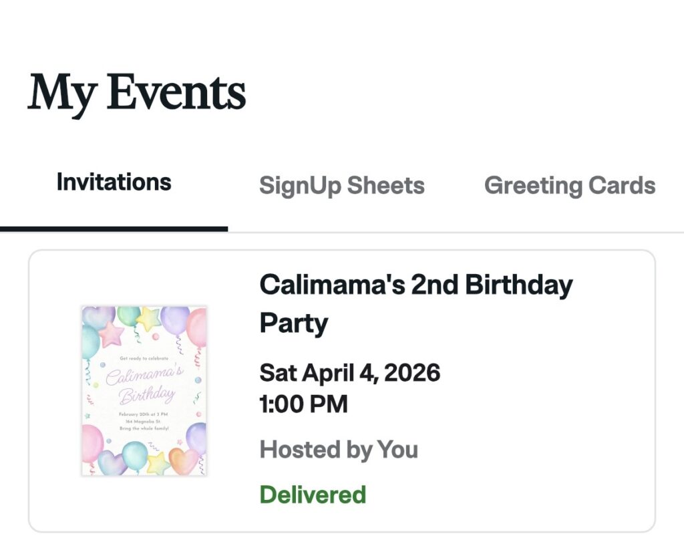
Task: Click the green "Delivered" status
Action: pos(313,495)
